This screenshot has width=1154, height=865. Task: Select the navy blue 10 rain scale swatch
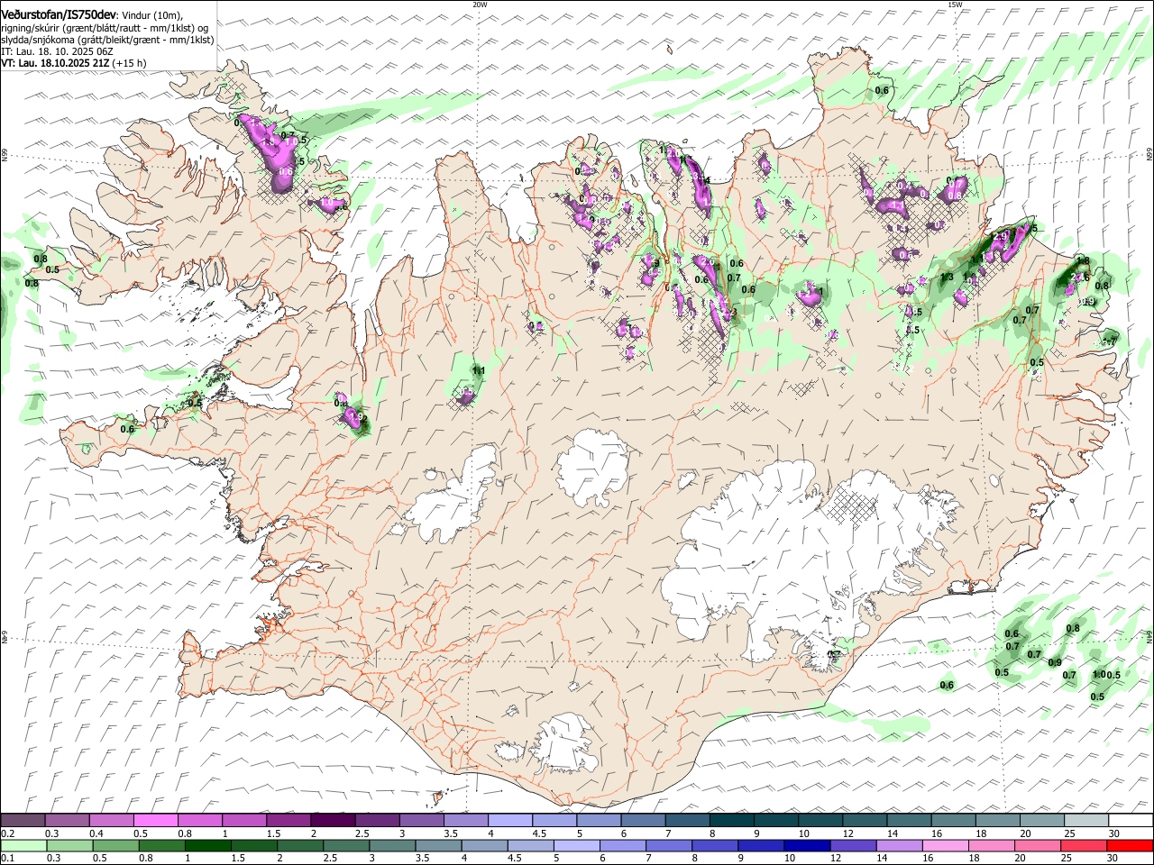click(x=807, y=845)
